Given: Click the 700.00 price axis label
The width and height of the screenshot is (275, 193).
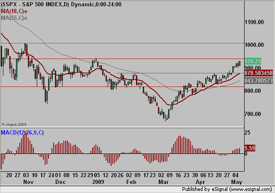Looking at the screenshot, I should click(253, 114).
